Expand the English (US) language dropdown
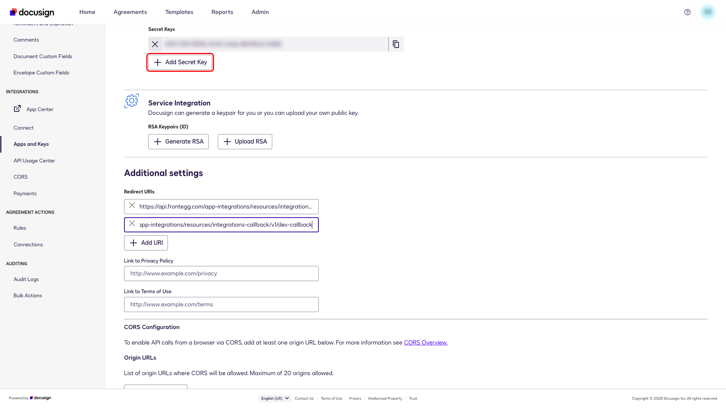This screenshot has height=408, width=726. click(x=275, y=398)
